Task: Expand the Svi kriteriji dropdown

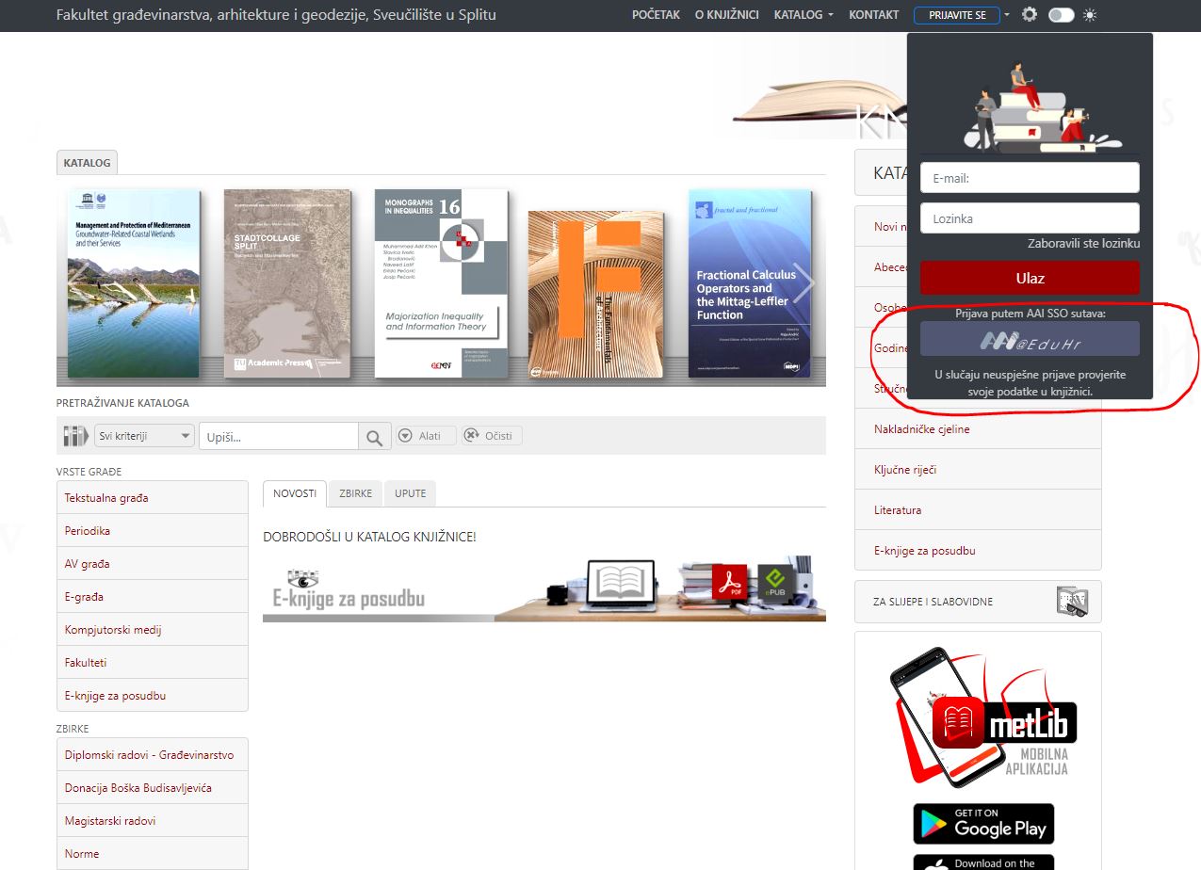Action: 144,436
